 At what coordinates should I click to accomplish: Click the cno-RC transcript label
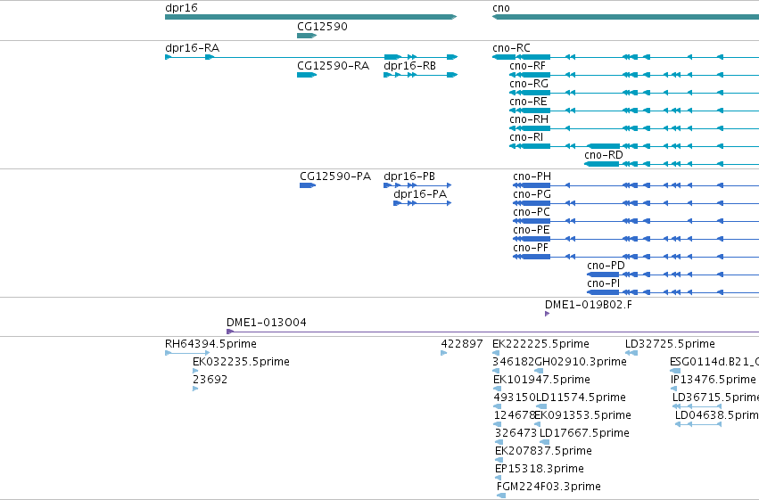[x=511, y=48]
